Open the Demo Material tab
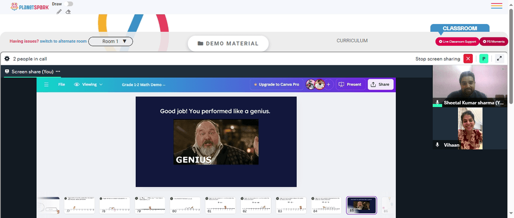Screen dimensions: 514x218 228,44
